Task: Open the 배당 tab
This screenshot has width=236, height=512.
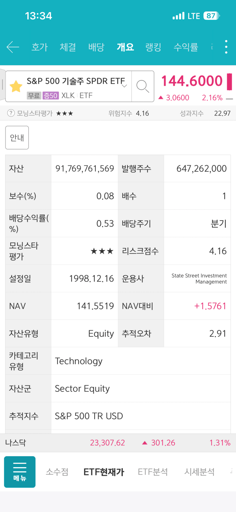Action: (96, 47)
